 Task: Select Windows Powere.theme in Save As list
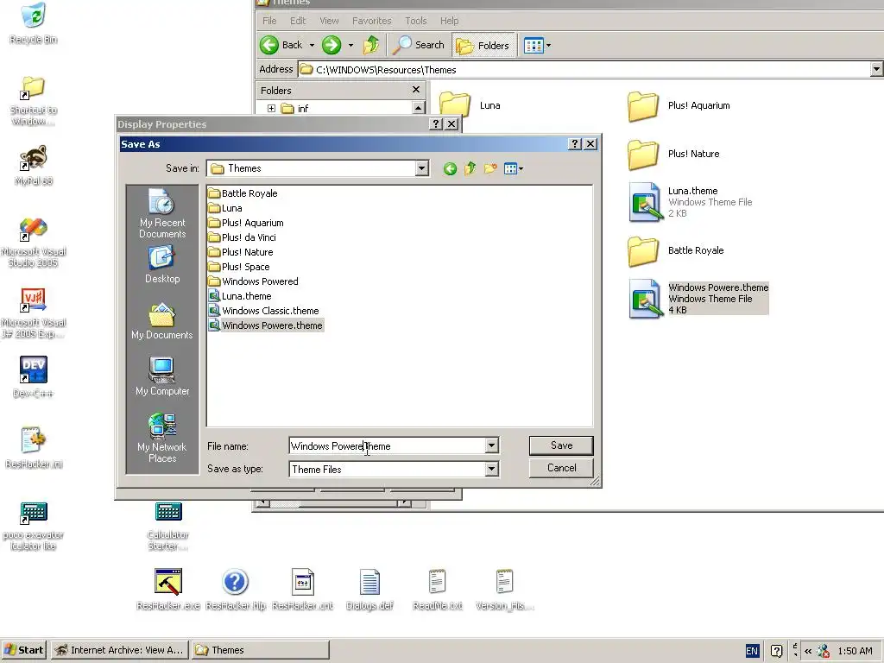[266, 325]
